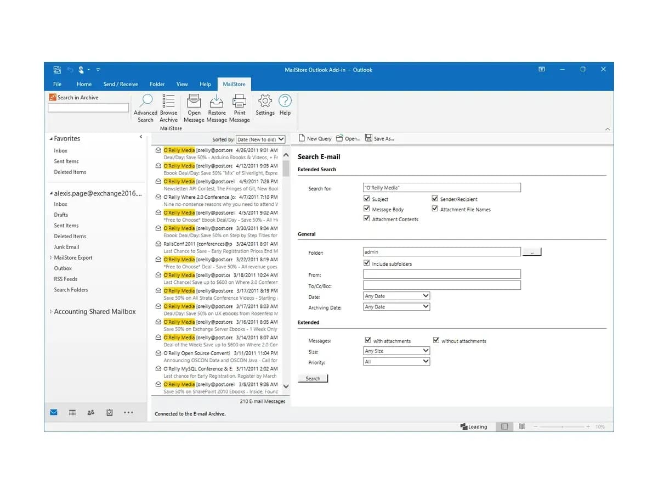The image size is (658, 494).
Task: Open Advanced Search in MailStore ribbon
Action: click(x=146, y=108)
